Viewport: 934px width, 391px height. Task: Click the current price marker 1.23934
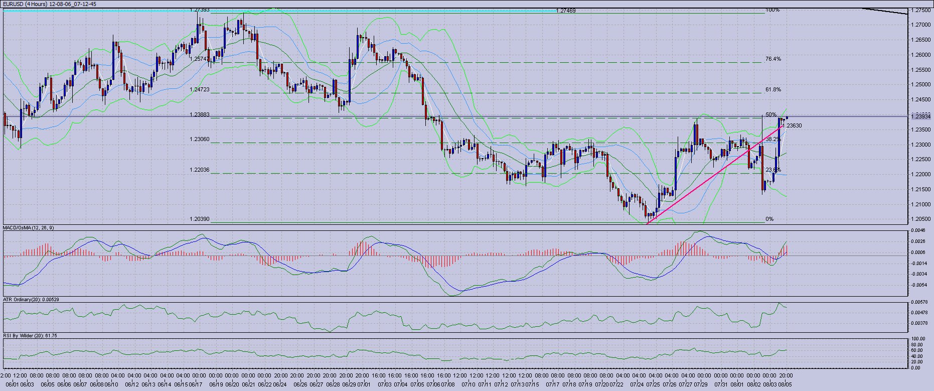[x=921, y=116]
